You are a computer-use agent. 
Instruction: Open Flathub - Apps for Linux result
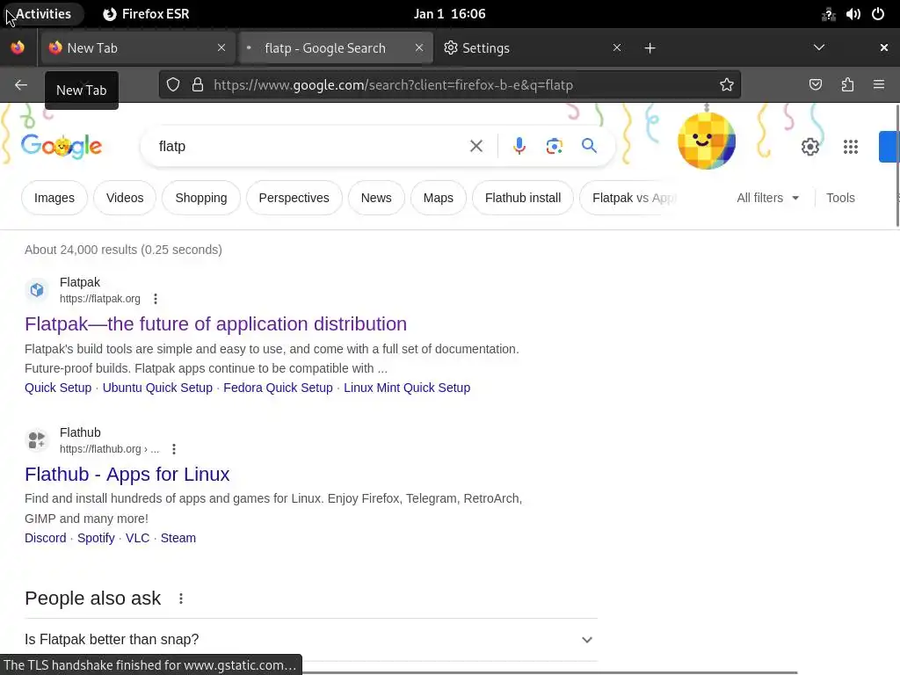click(127, 475)
